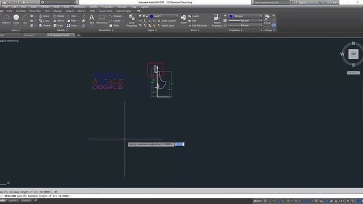Expand the Layers panel
Viewport: 363px width, 204px height.
152,30
